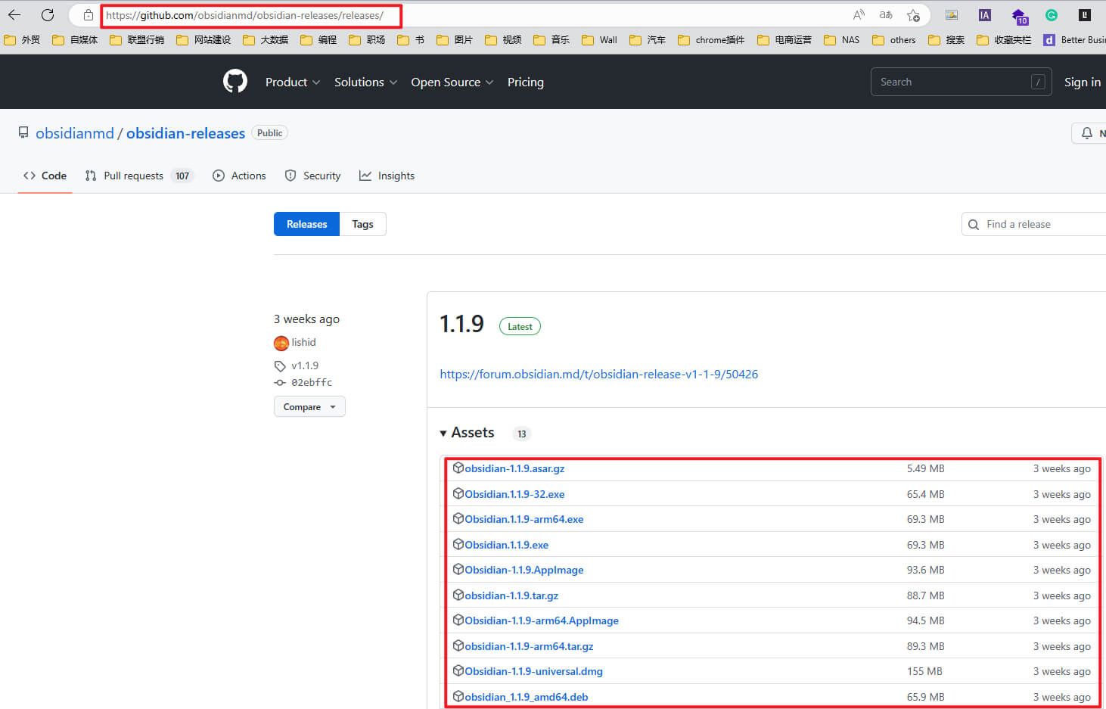Focus the GitHub Search field
This screenshot has height=709, width=1106.
click(x=961, y=82)
